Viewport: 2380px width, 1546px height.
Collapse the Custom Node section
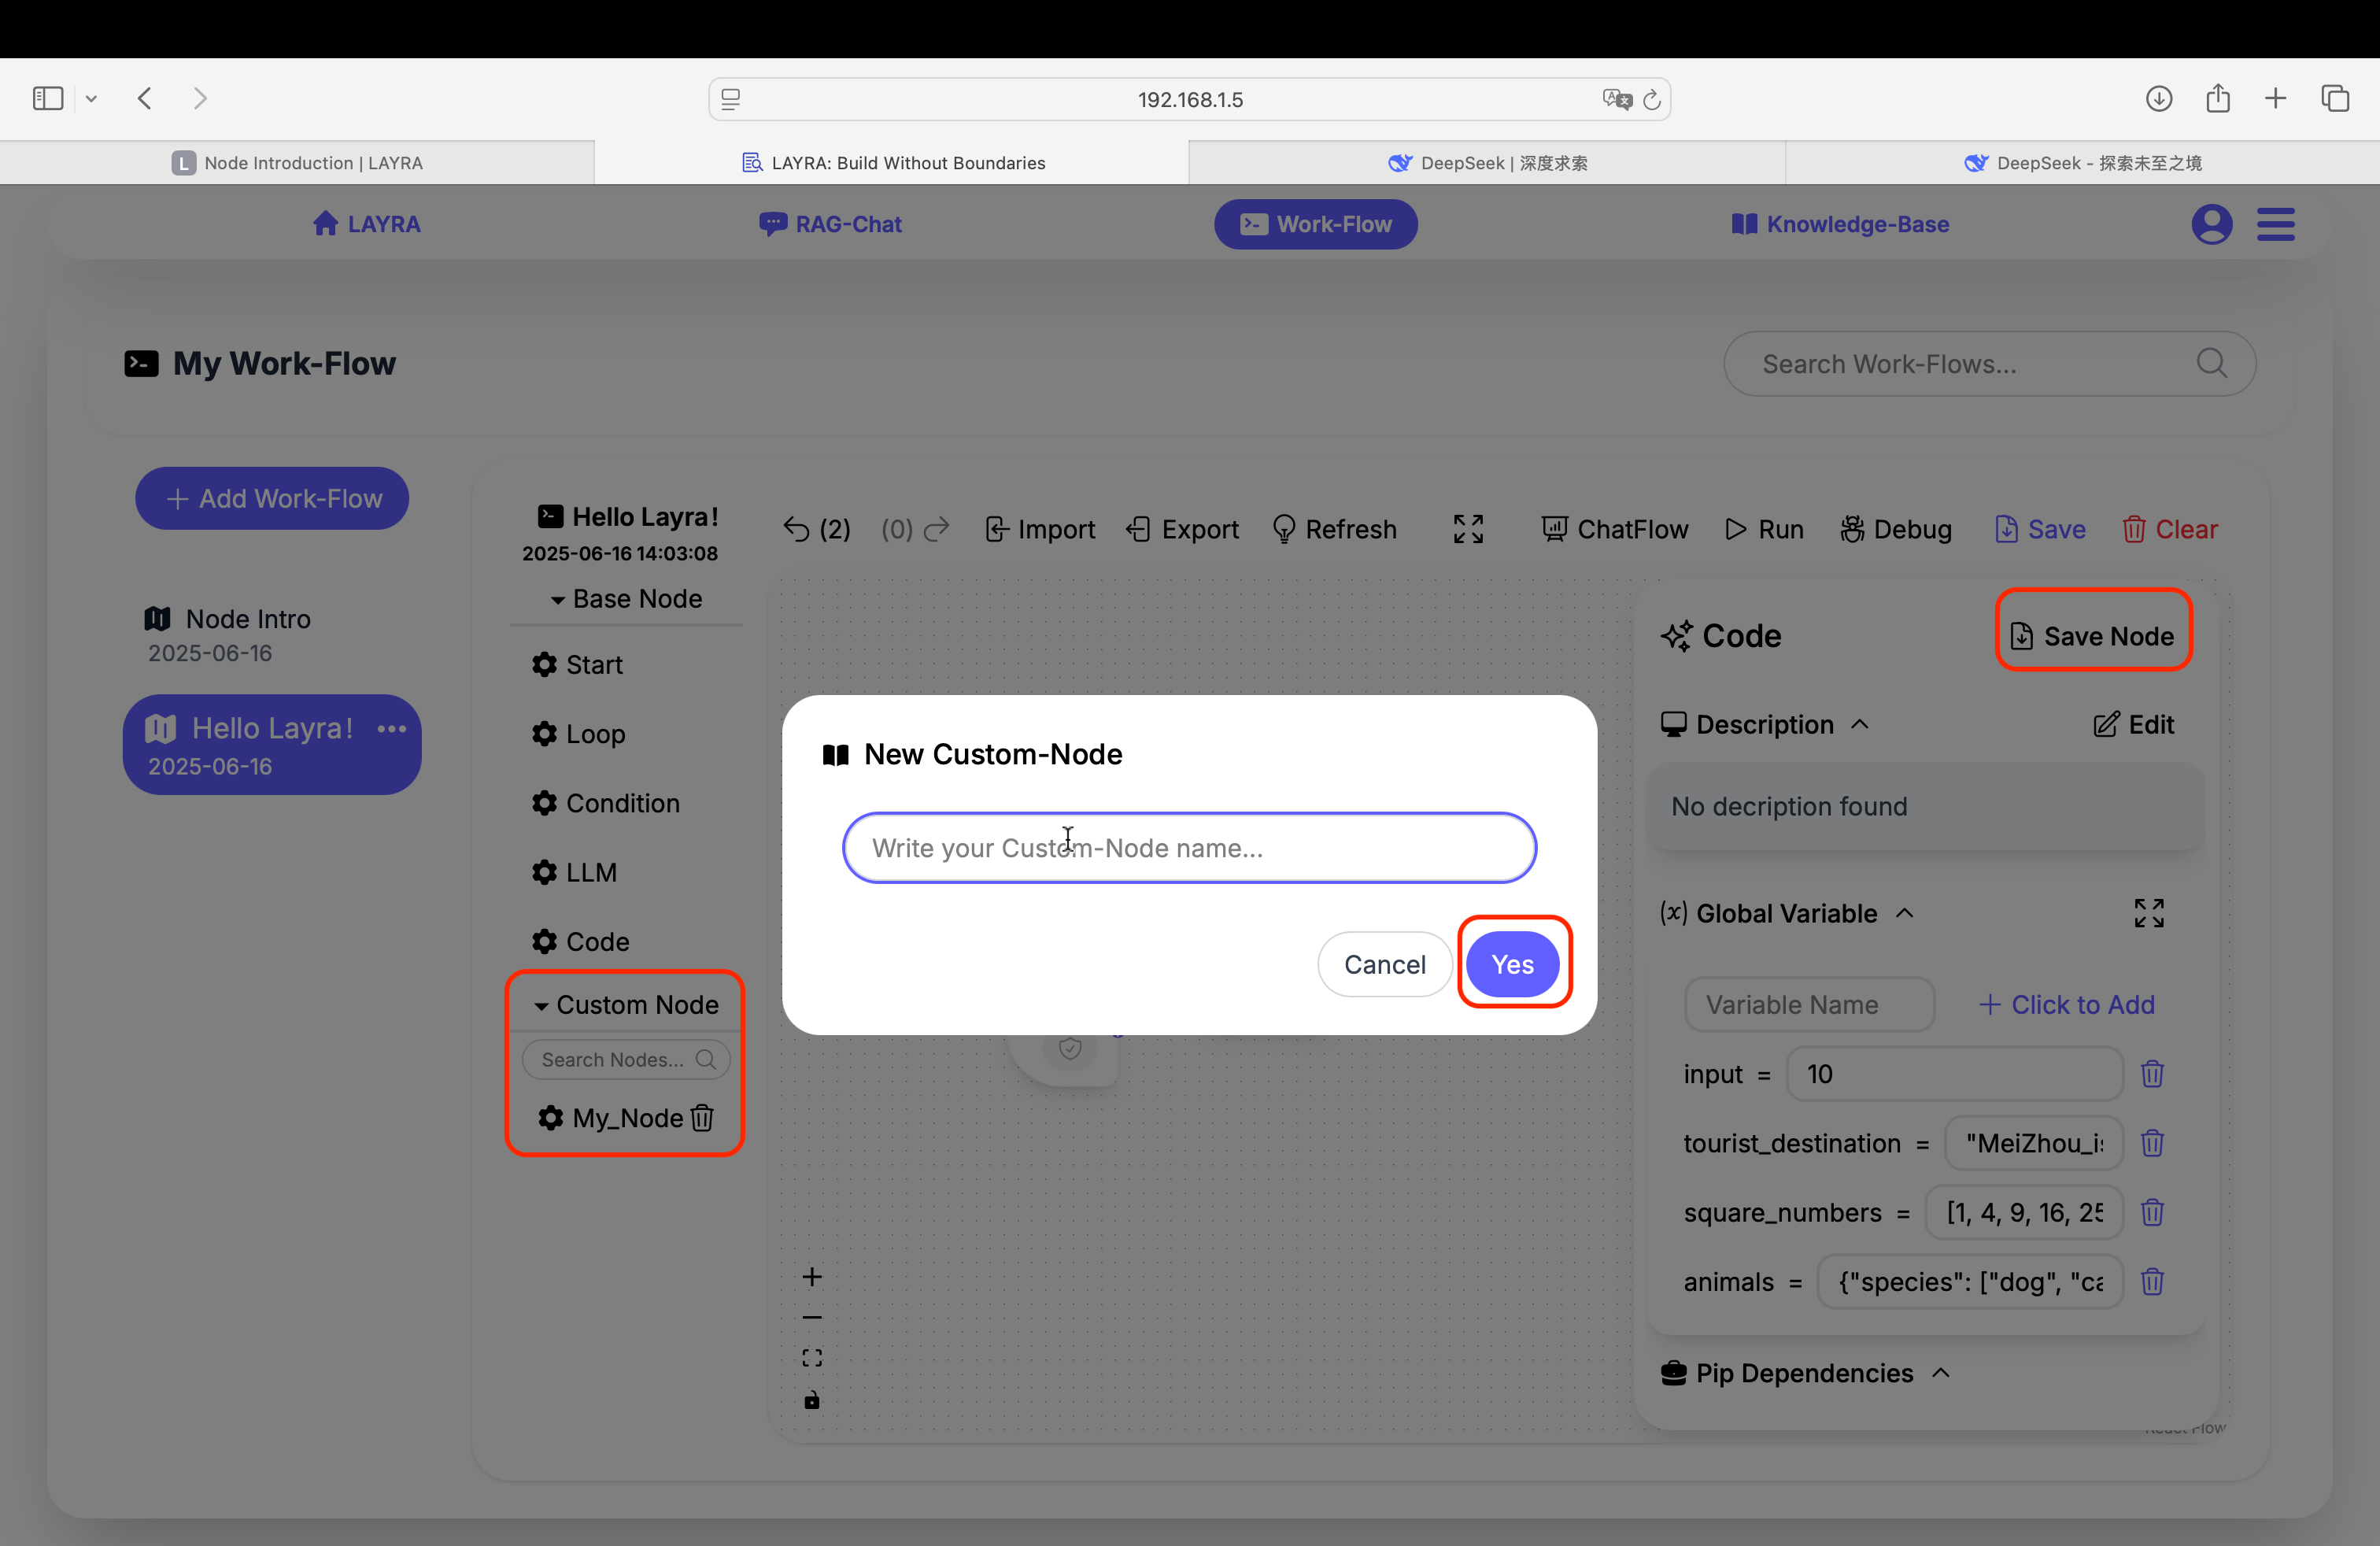pyautogui.click(x=626, y=1005)
